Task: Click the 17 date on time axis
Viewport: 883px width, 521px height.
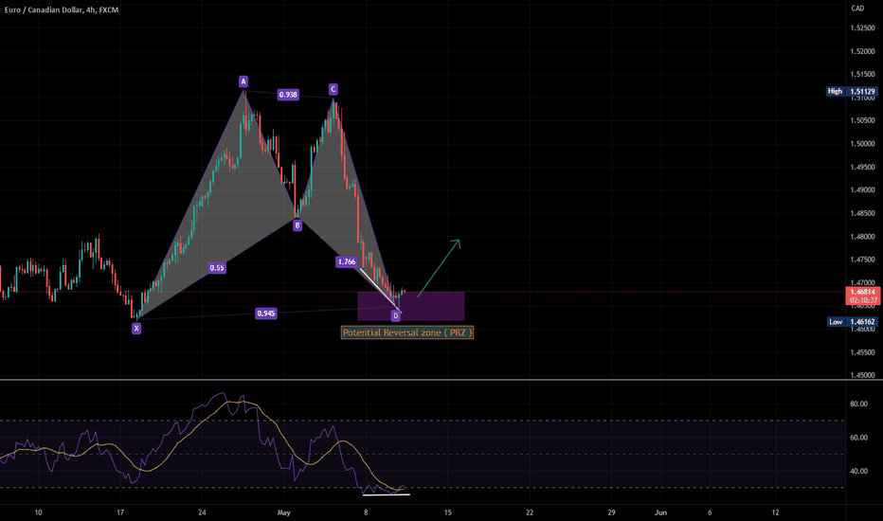Action: (x=120, y=512)
